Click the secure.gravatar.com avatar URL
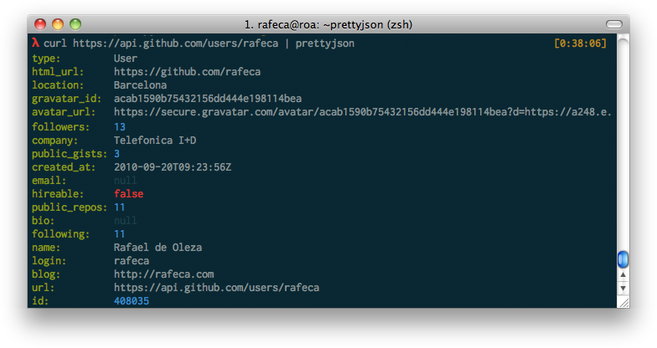Image resolution: width=657 pixels, height=348 pixels. (x=362, y=112)
